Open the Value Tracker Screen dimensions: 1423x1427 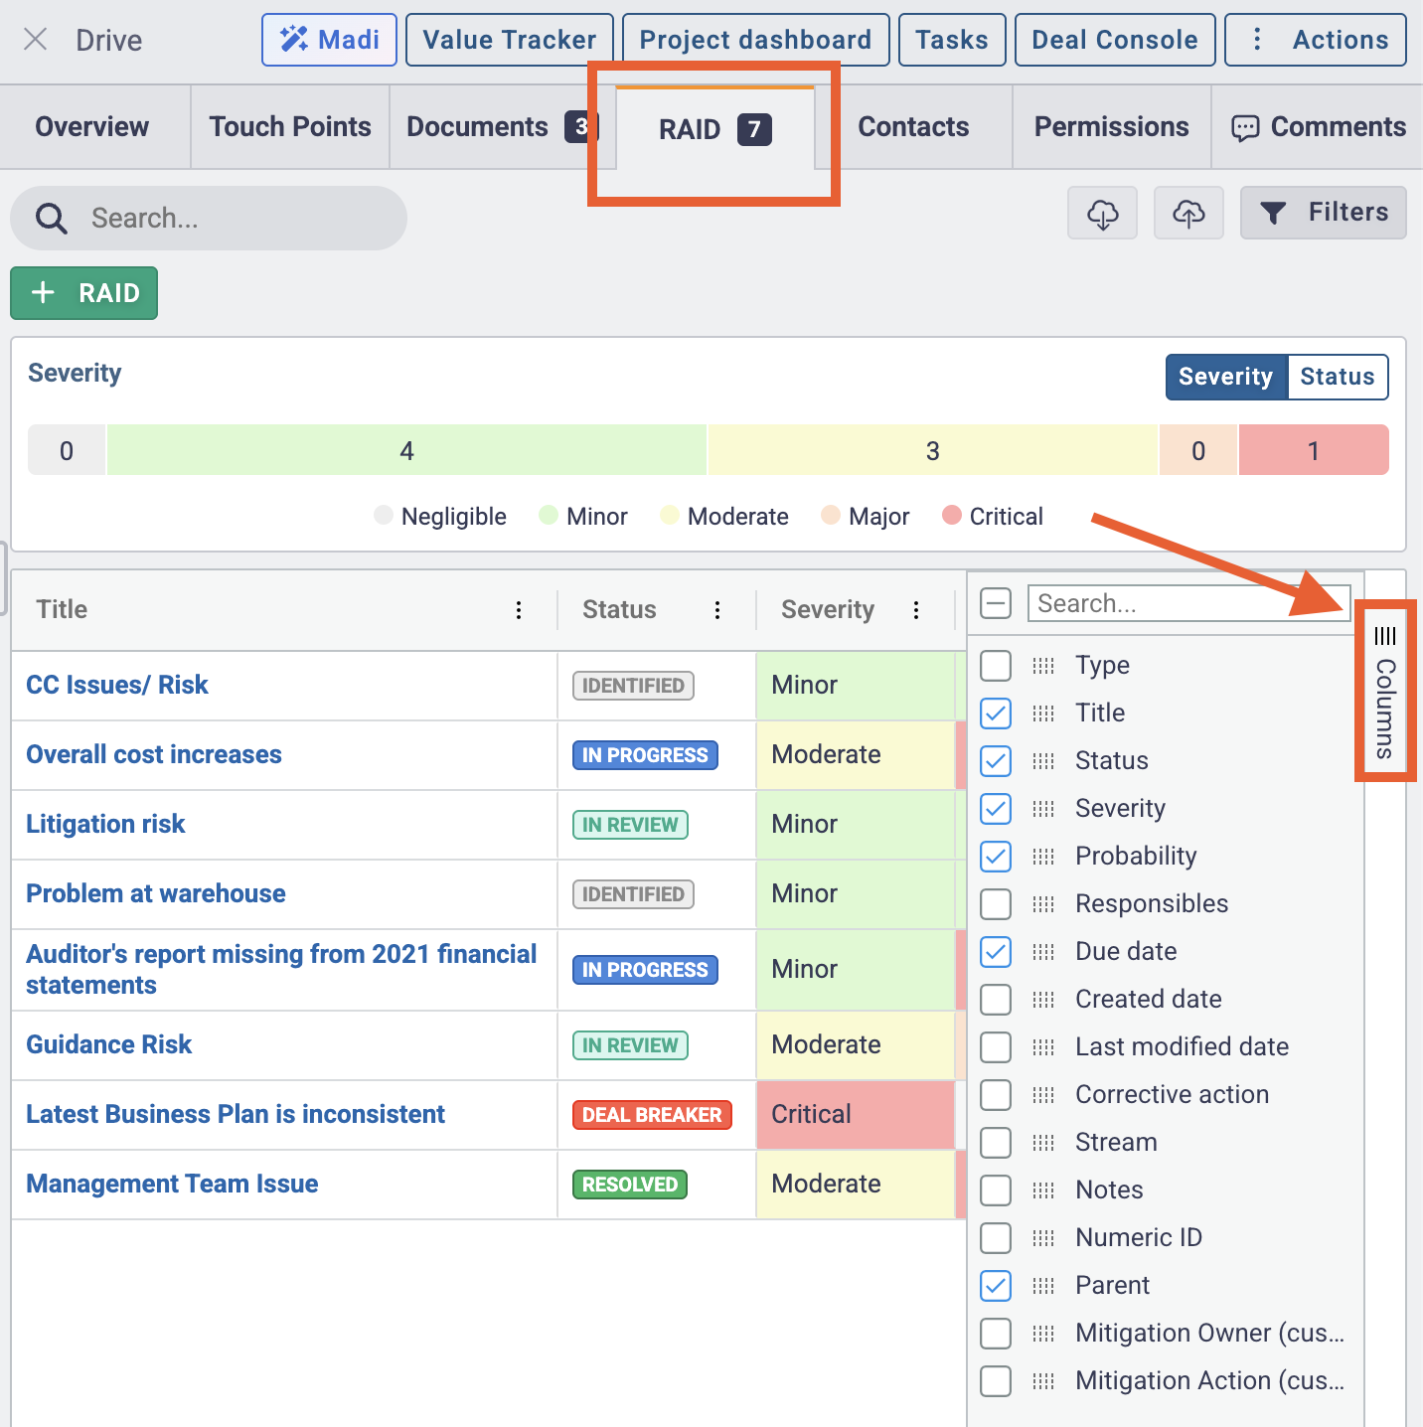click(x=510, y=40)
